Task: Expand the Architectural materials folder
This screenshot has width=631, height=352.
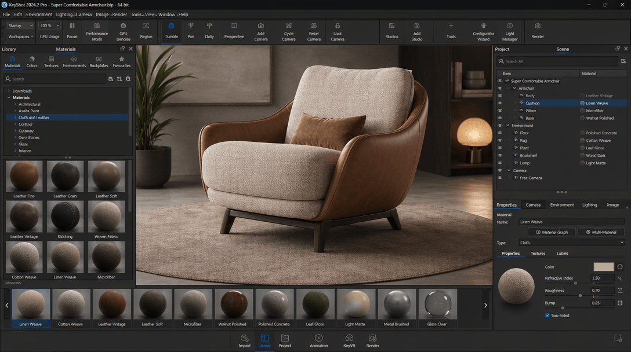Action: (x=14, y=104)
